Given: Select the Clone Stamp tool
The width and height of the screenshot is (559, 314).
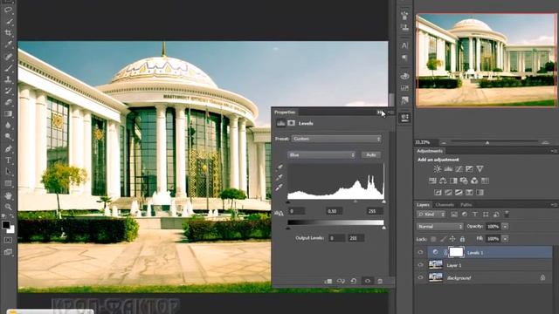Looking at the screenshot, I should [x=8, y=79].
